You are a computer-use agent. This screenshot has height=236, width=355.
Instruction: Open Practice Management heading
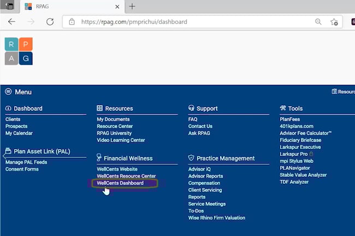[x=226, y=158]
